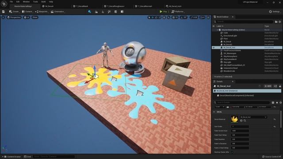Image resolution: width=283 pixels, height=159 pixels.
Task: Save the current level with the save icon
Action: (x=4, y=12)
